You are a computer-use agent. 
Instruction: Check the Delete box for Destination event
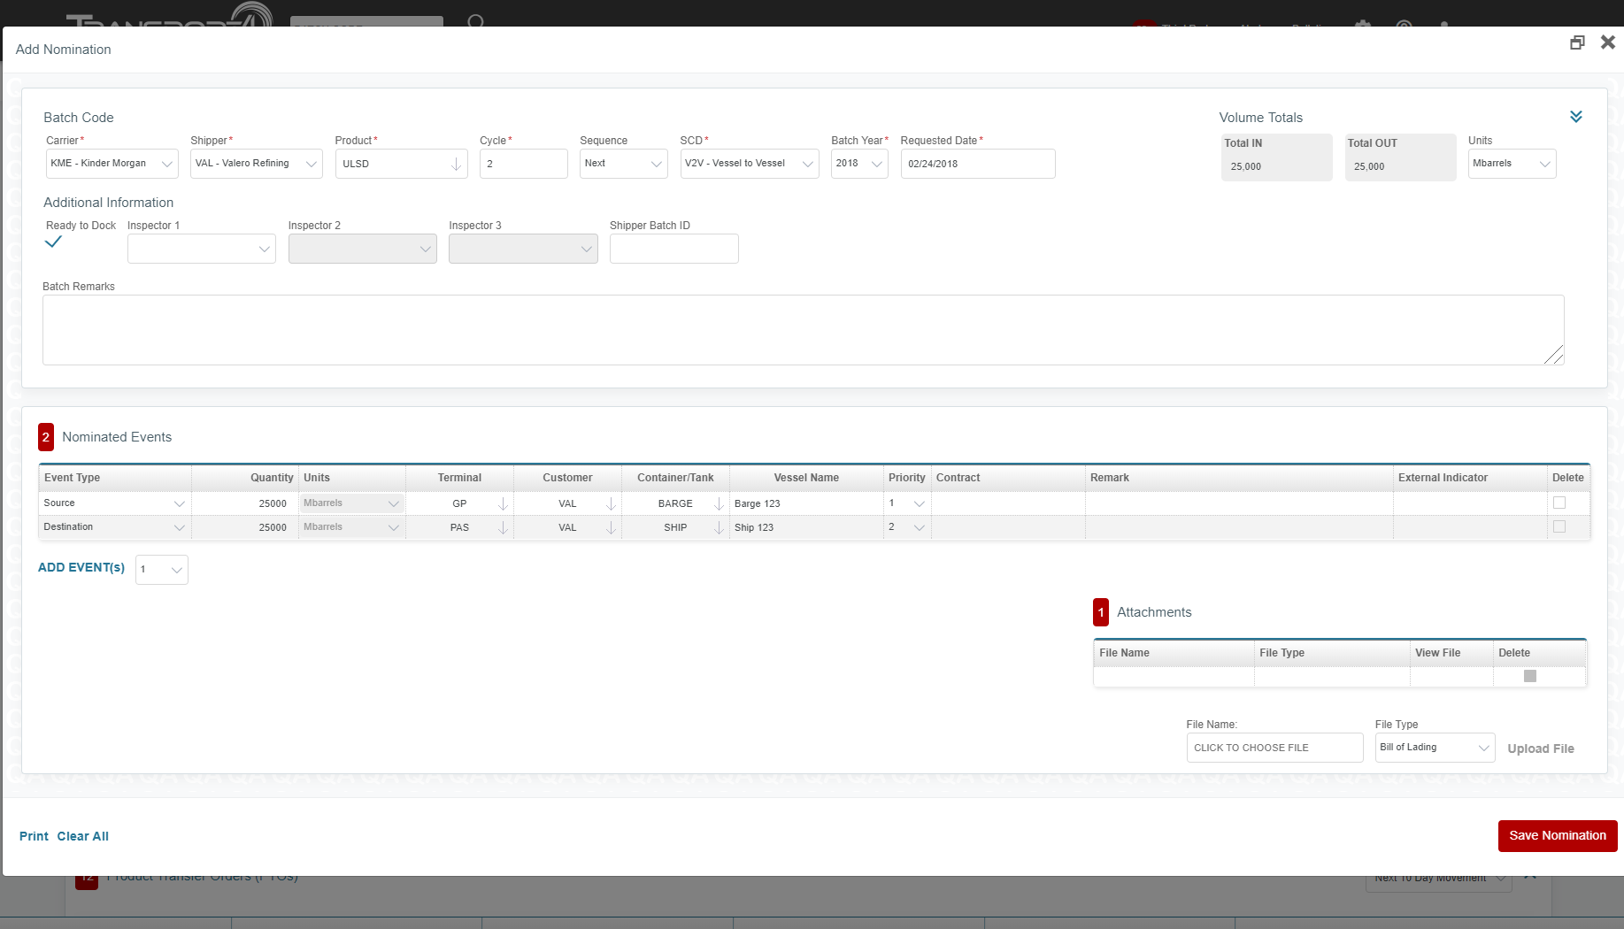tap(1559, 526)
